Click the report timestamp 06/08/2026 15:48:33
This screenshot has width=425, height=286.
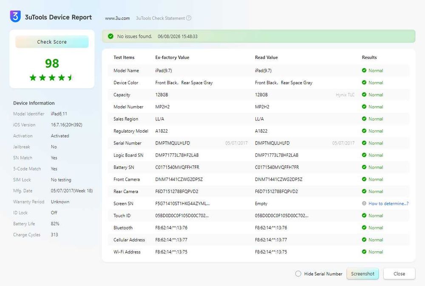[x=178, y=36]
